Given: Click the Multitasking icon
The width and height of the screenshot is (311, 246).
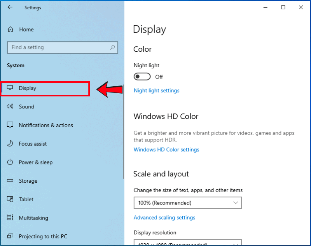Looking at the screenshot, I should (10, 218).
